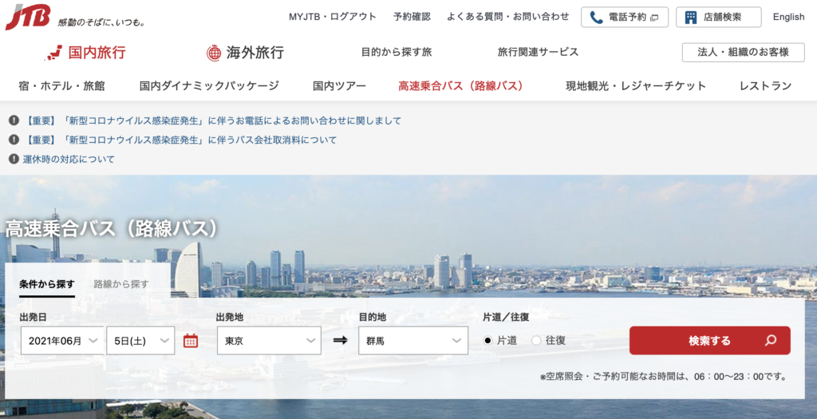Select 高速乗合バス(路線バス) menu item
The width and height of the screenshot is (817, 419).
(460, 86)
